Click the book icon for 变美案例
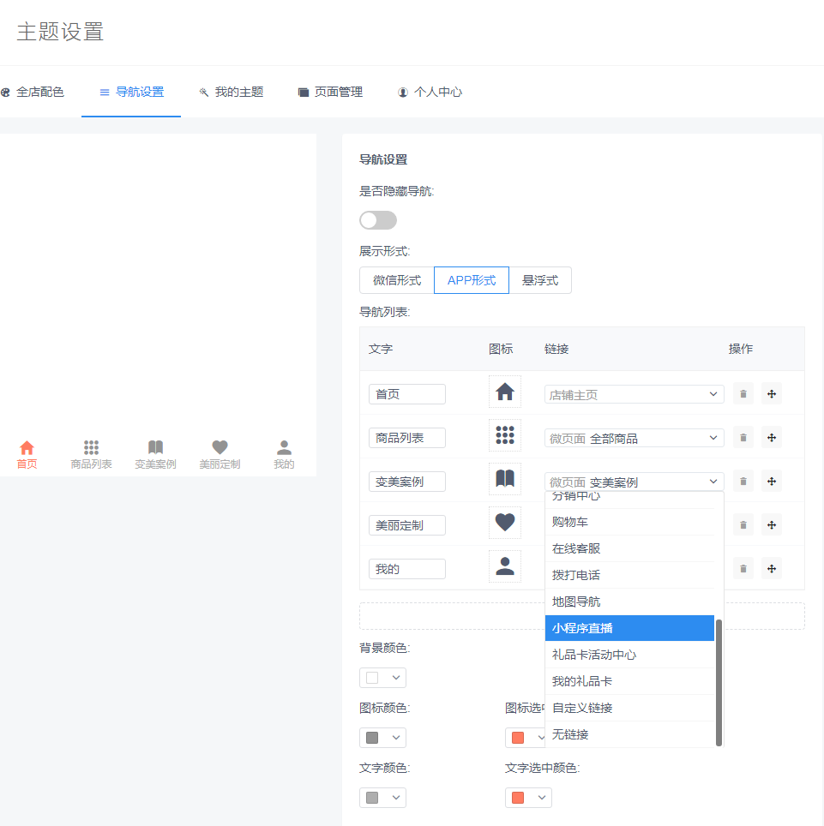Screen dimensions: 824x826 504,479
